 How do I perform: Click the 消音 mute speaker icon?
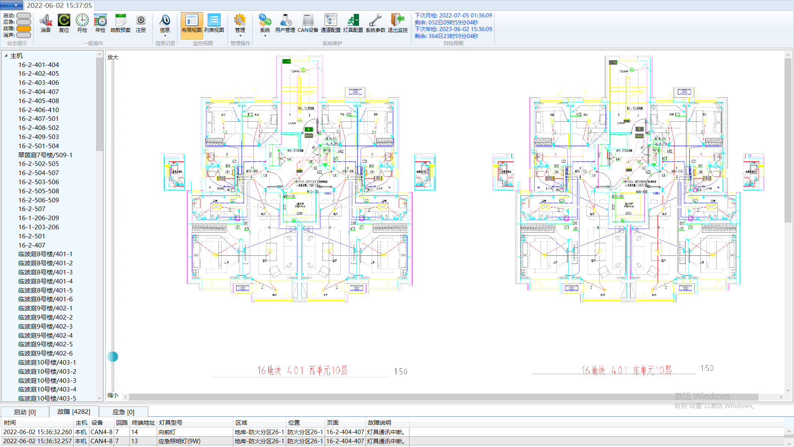(x=45, y=23)
